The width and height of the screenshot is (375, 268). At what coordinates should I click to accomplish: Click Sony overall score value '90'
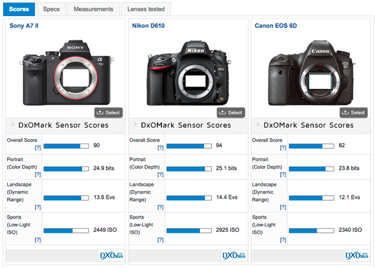(x=96, y=145)
